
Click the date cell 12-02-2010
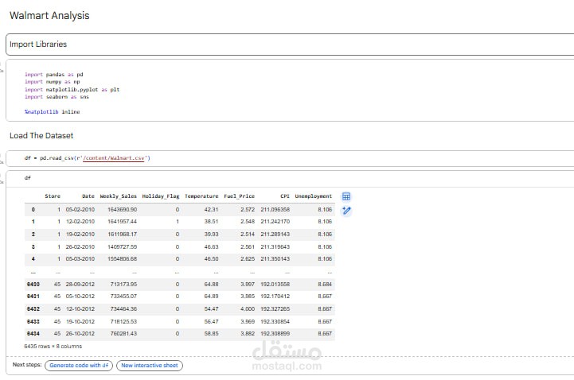point(80,222)
